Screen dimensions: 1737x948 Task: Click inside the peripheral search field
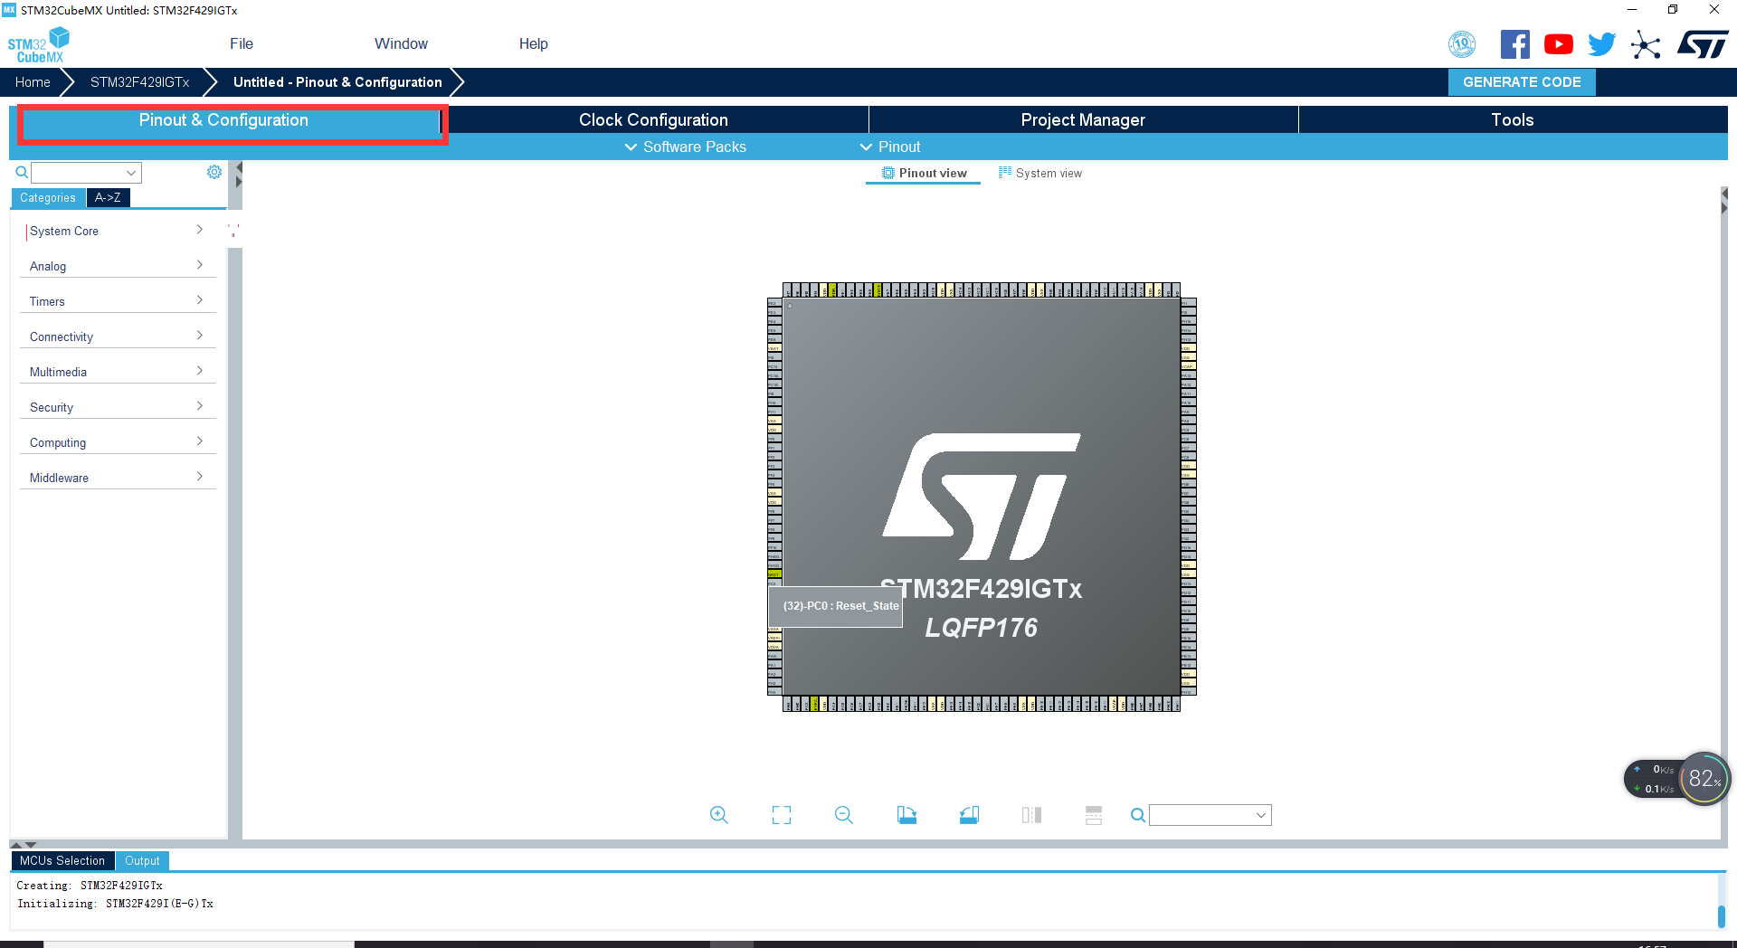[x=80, y=172]
